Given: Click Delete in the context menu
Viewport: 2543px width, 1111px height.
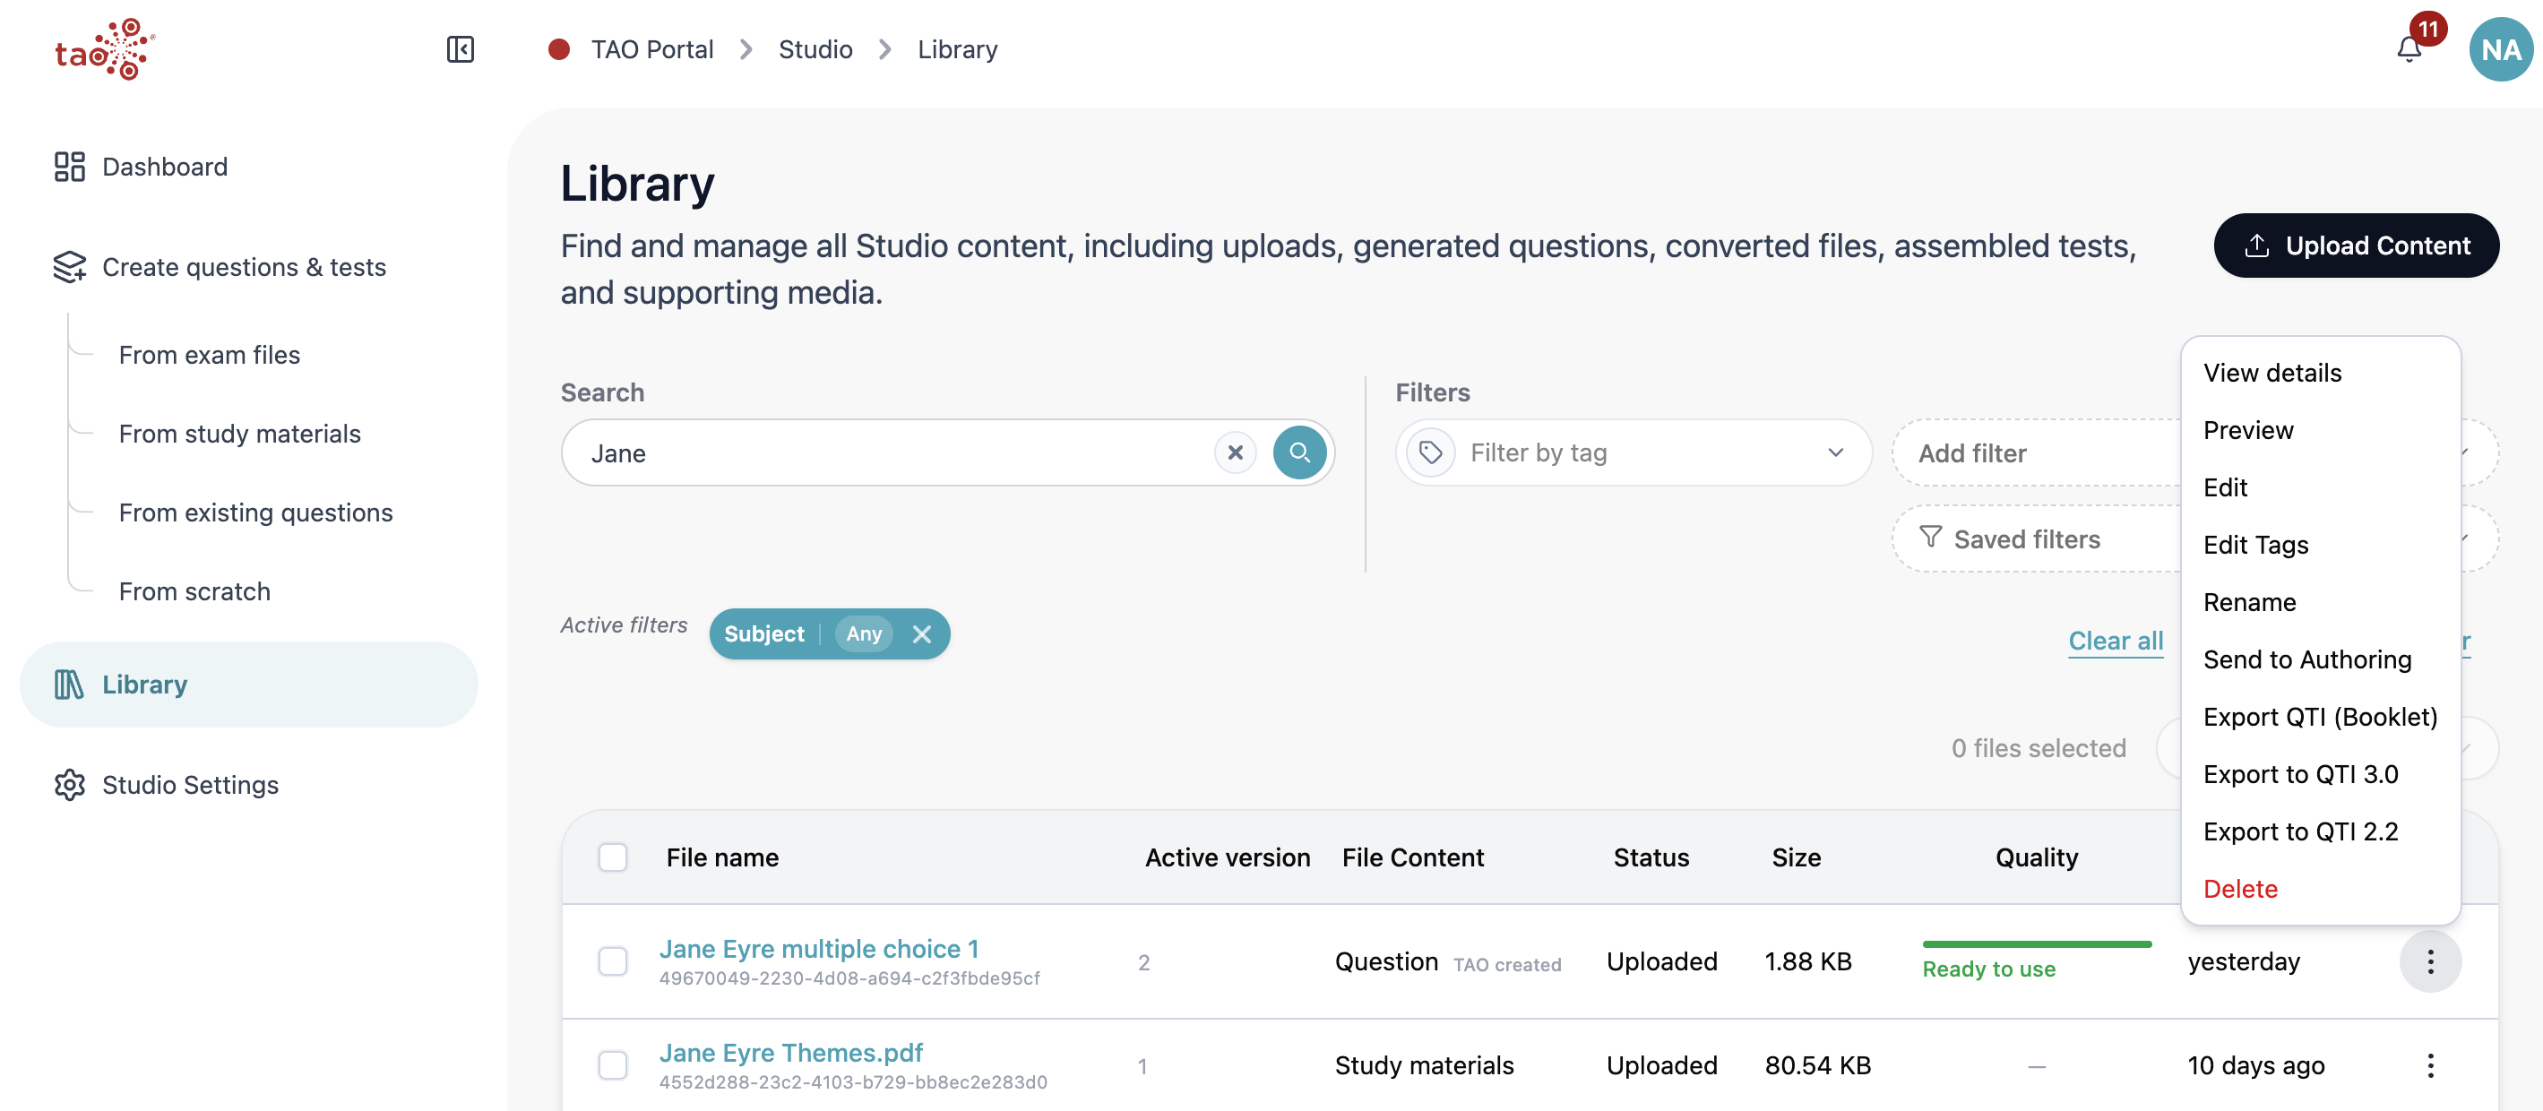Looking at the screenshot, I should point(2240,888).
